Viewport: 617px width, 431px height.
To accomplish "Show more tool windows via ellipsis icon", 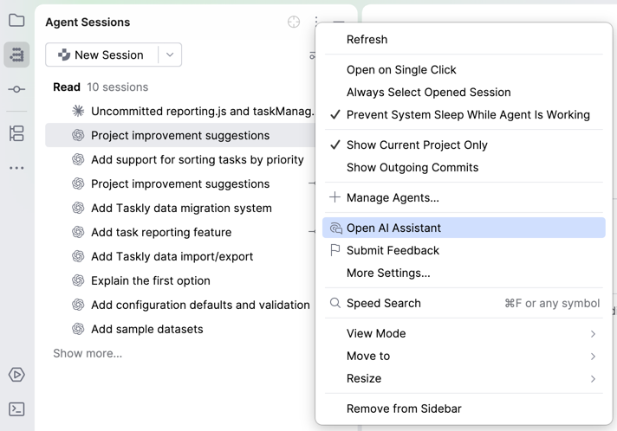I will (16, 168).
